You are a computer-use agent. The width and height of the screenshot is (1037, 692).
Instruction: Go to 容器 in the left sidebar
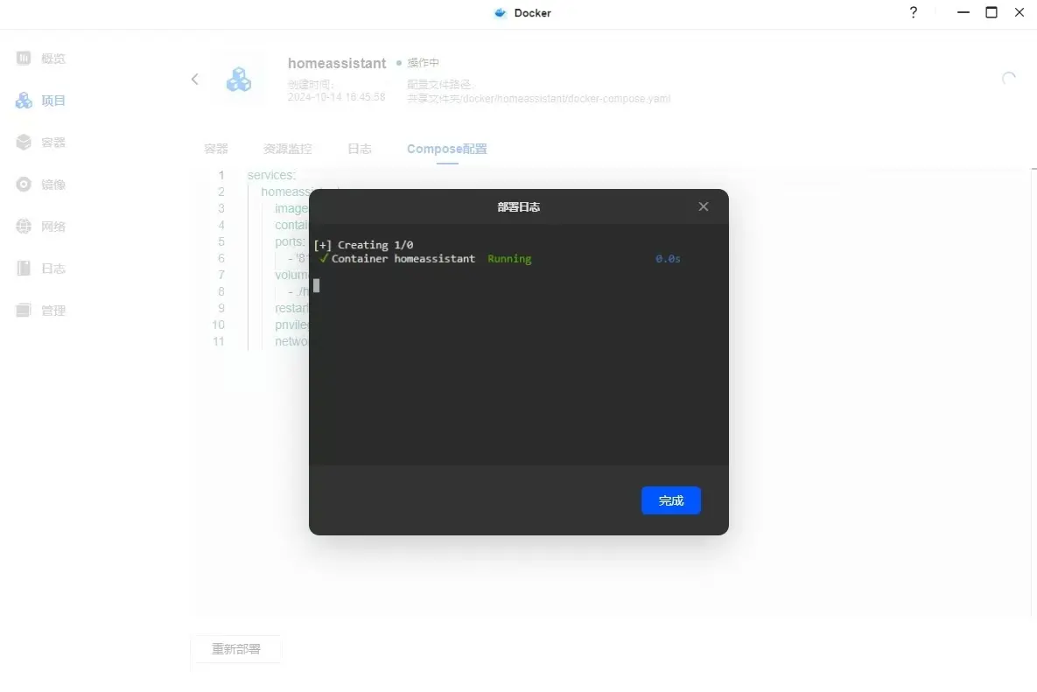coord(25,143)
